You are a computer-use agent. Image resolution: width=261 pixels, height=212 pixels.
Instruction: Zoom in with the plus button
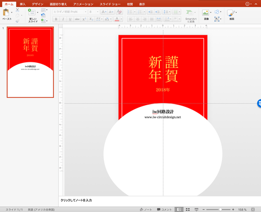click(233, 209)
